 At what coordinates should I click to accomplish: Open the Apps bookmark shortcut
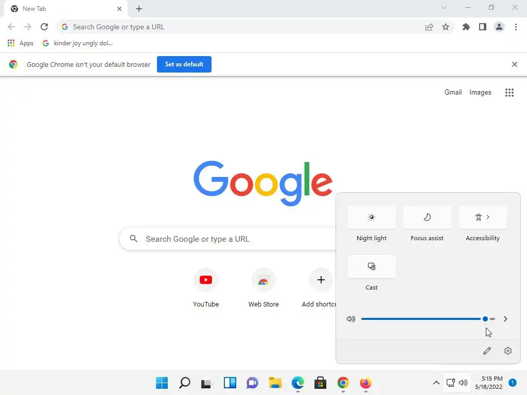(21, 43)
